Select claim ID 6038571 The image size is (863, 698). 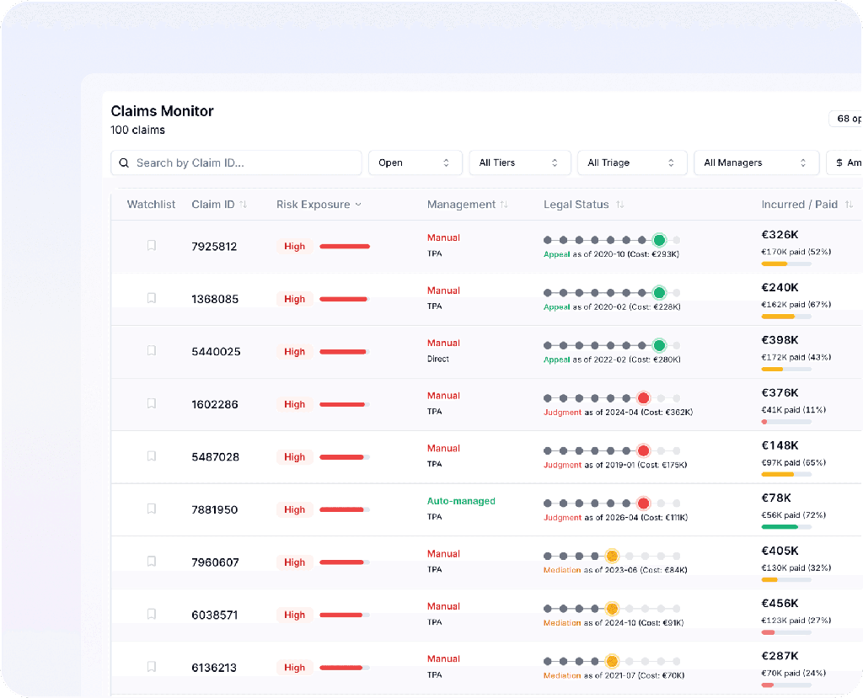coord(215,615)
